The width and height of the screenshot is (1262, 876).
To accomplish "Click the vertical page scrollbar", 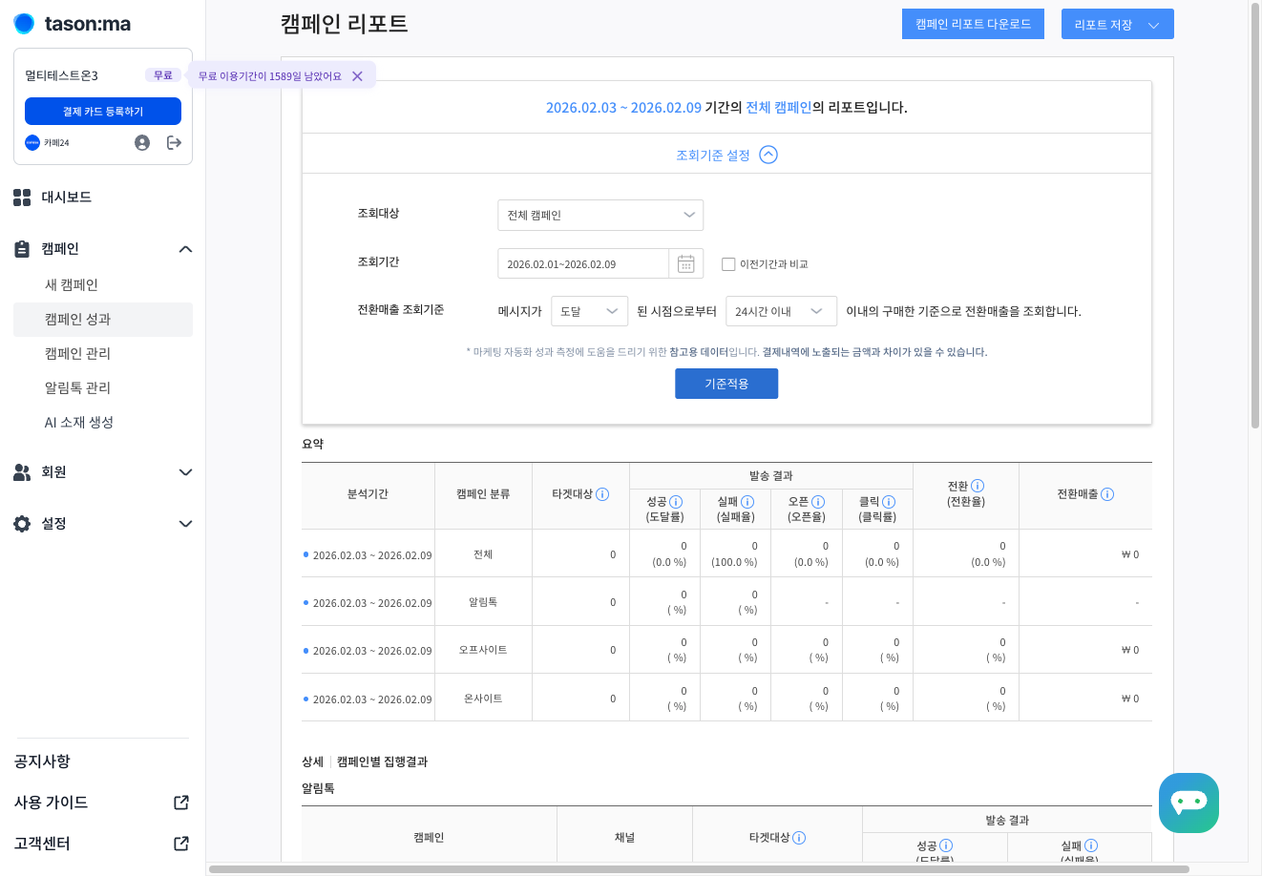I will [1255, 216].
